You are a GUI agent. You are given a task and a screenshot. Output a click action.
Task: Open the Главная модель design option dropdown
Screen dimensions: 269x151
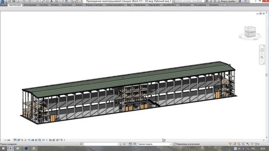pos(155,144)
